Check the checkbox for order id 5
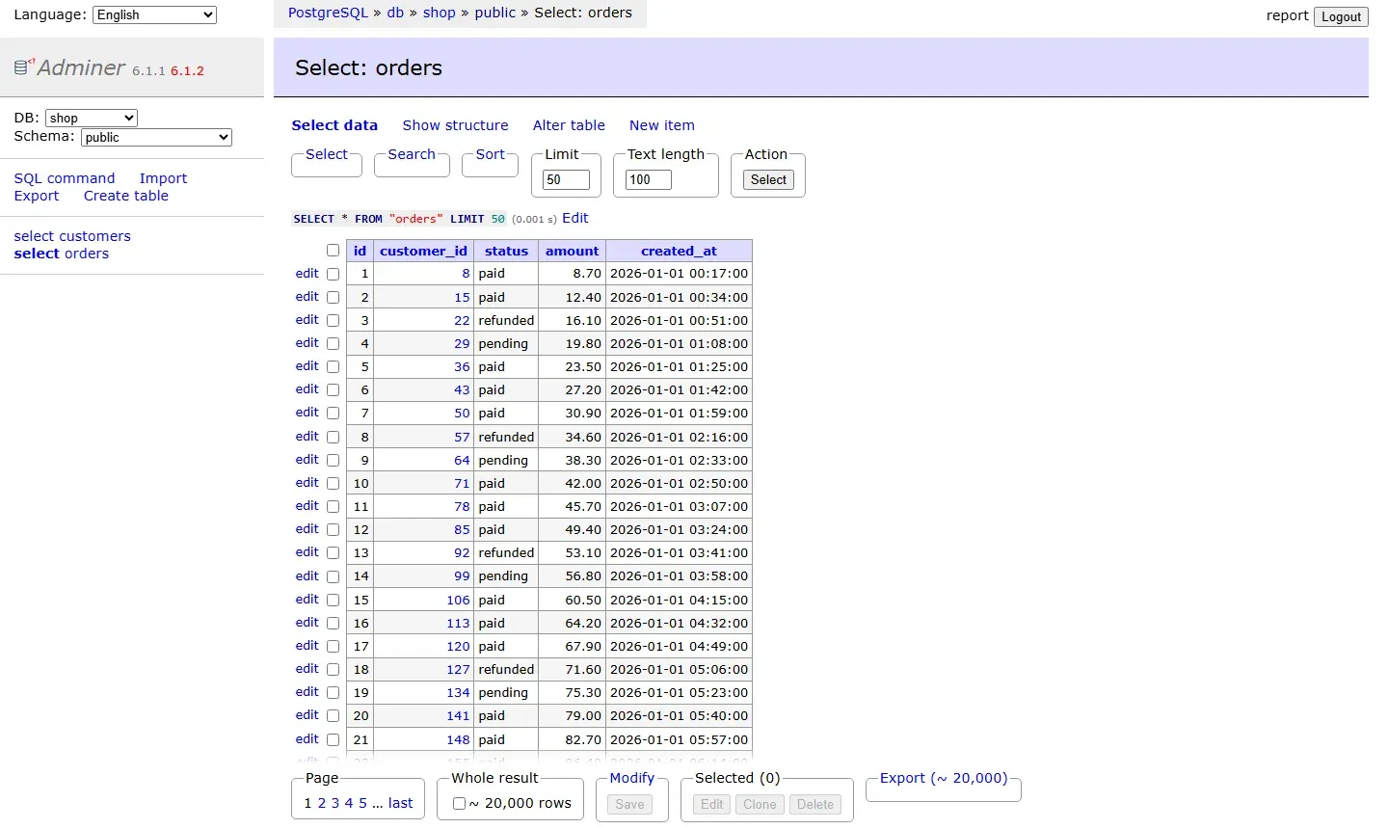 point(333,367)
